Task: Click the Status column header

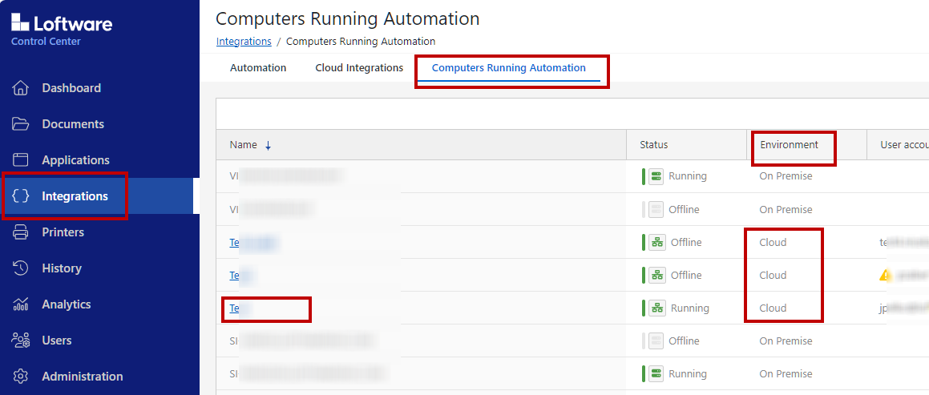Action: click(653, 145)
